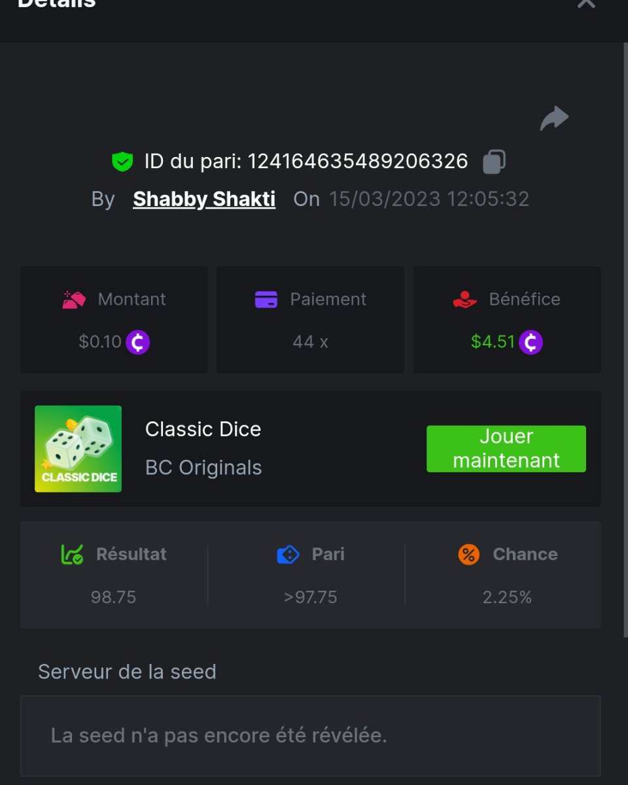Click the orange Chance percent icon

(468, 555)
